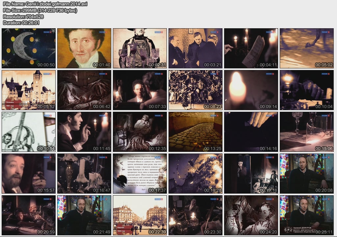Click the candle flame thumbnail at 00:09:14
Viewport: 337px width, 237px height.
point(251,90)
